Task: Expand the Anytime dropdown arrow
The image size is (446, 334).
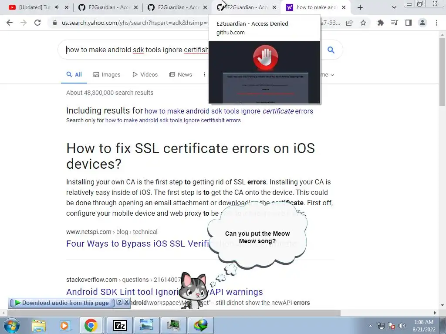Action: (x=332, y=75)
